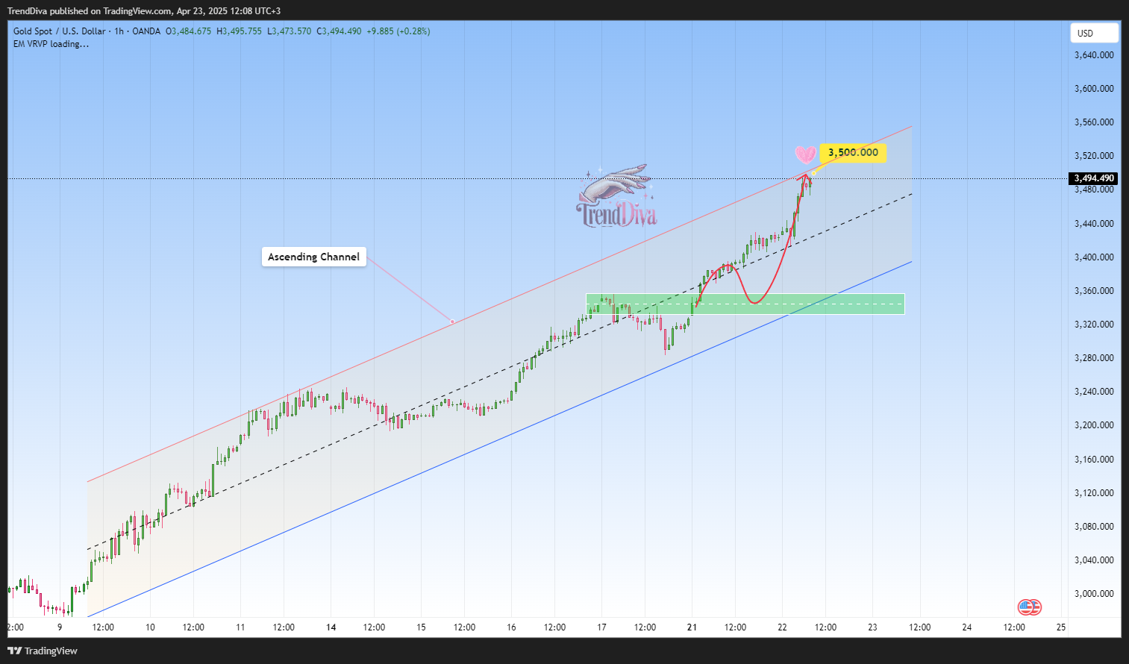The width and height of the screenshot is (1129, 664).
Task: Click the close value C3,494.490
Action: pyautogui.click(x=339, y=31)
